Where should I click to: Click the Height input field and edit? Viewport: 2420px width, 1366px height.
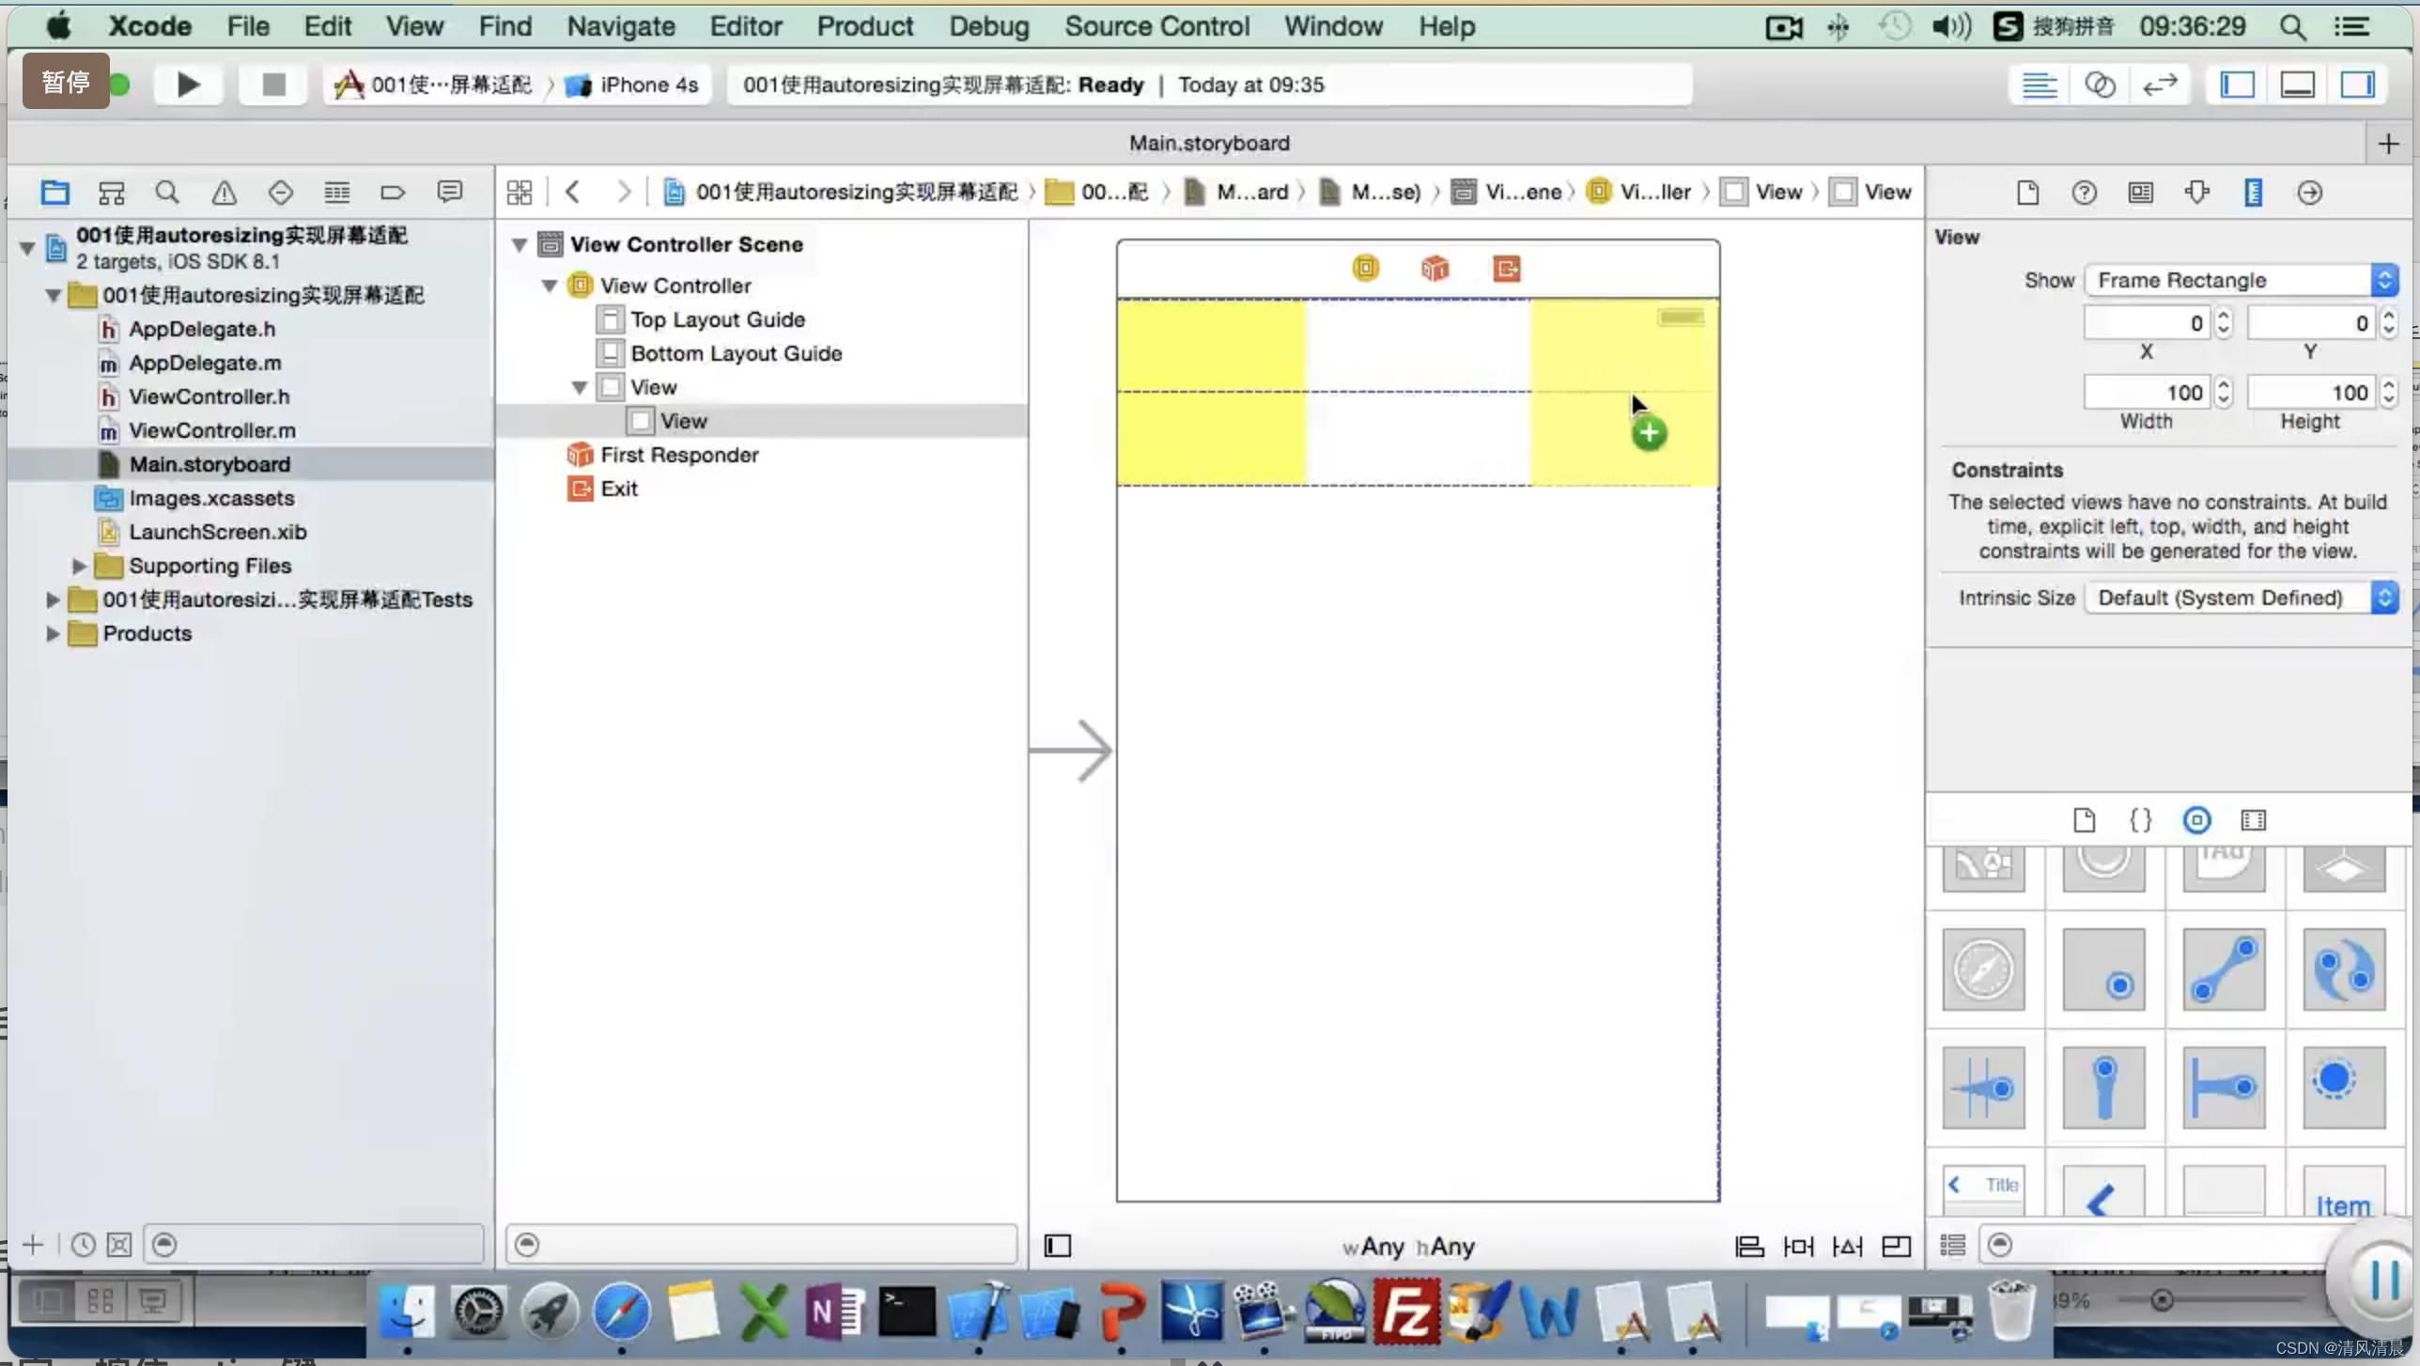coord(2310,392)
